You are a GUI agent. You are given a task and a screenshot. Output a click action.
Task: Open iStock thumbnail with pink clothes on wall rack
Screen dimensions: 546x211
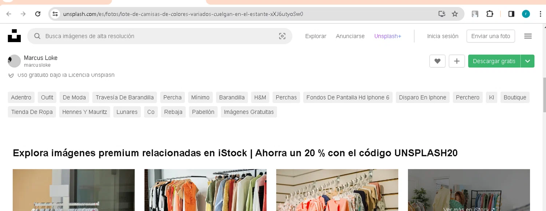(337, 190)
